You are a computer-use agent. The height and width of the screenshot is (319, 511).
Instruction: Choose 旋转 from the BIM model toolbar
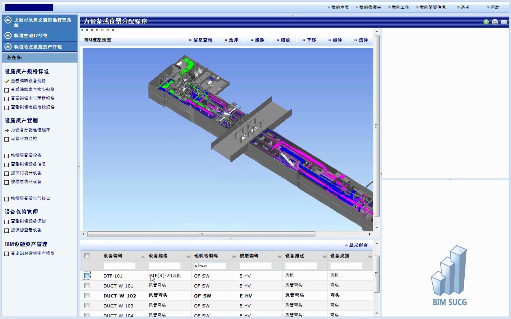(337, 40)
